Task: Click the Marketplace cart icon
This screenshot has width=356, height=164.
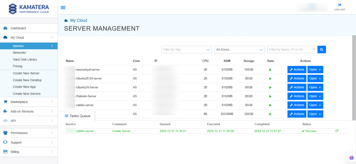Action: point(6,102)
